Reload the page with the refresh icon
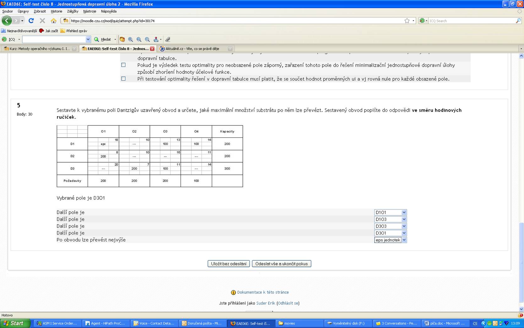This screenshot has width=524, height=328. pyautogui.click(x=31, y=21)
